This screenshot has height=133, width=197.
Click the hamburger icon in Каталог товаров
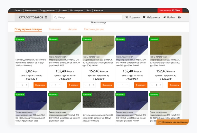click(x=46, y=17)
